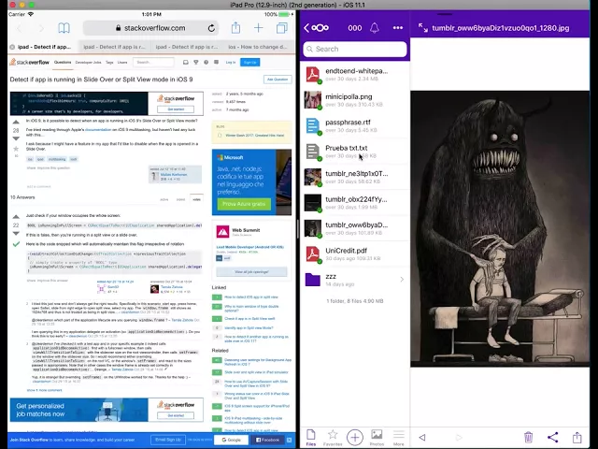Open the Questions menu on Stack Overflow
Screen dimensions: 598x449
pos(63,62)
